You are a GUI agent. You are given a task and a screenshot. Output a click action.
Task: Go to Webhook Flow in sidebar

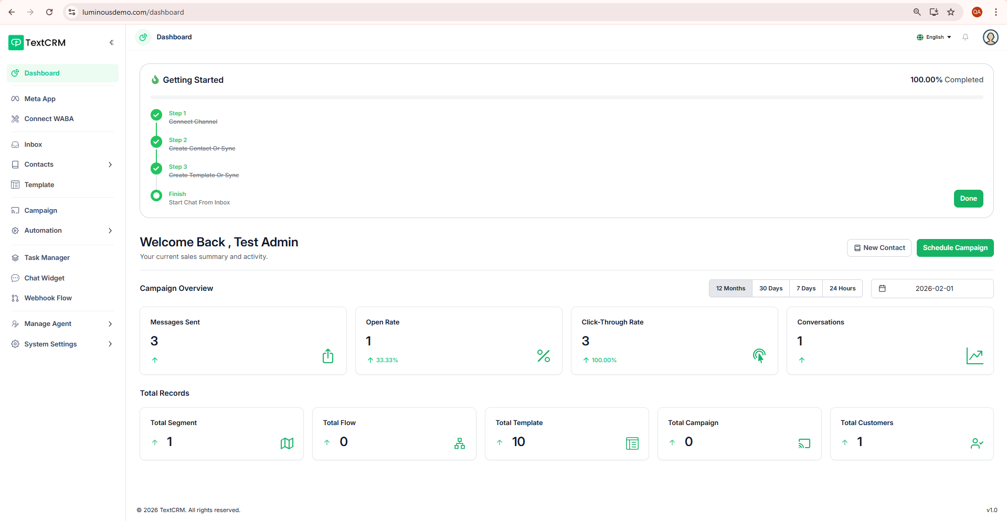click(48, 298)
